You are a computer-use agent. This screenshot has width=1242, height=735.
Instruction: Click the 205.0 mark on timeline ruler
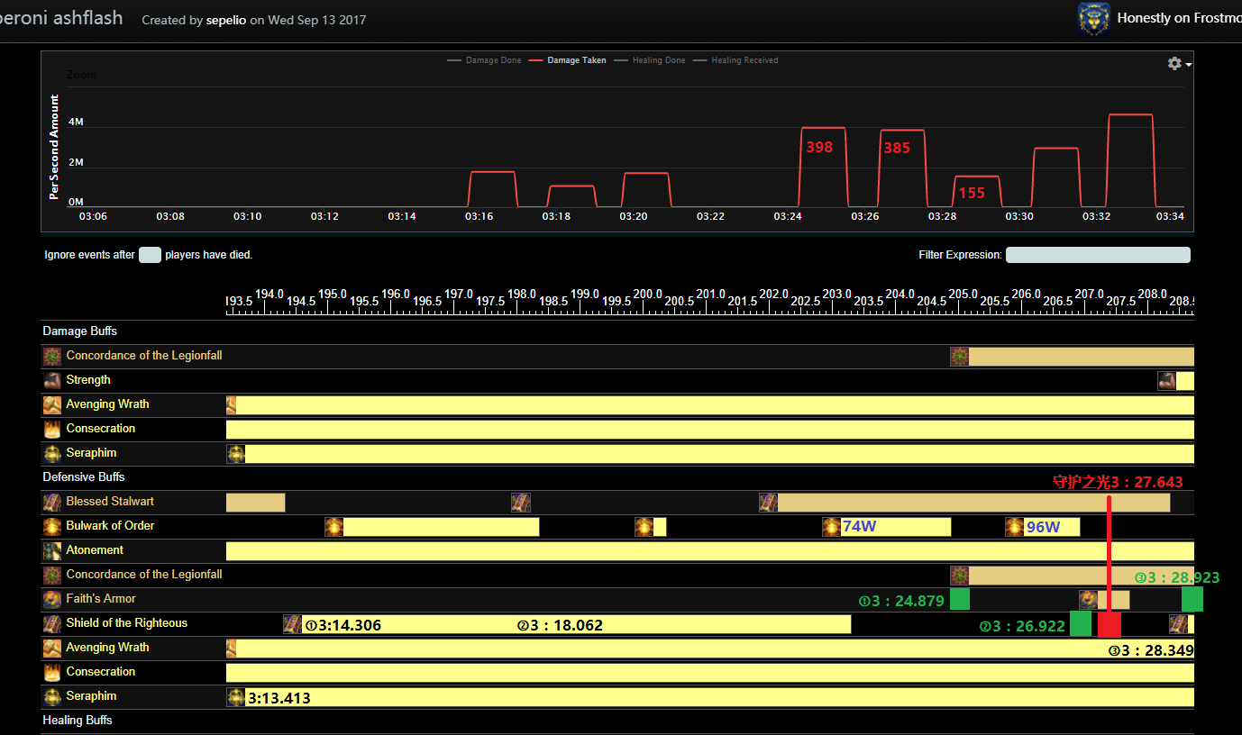click(x=963, y=295)
